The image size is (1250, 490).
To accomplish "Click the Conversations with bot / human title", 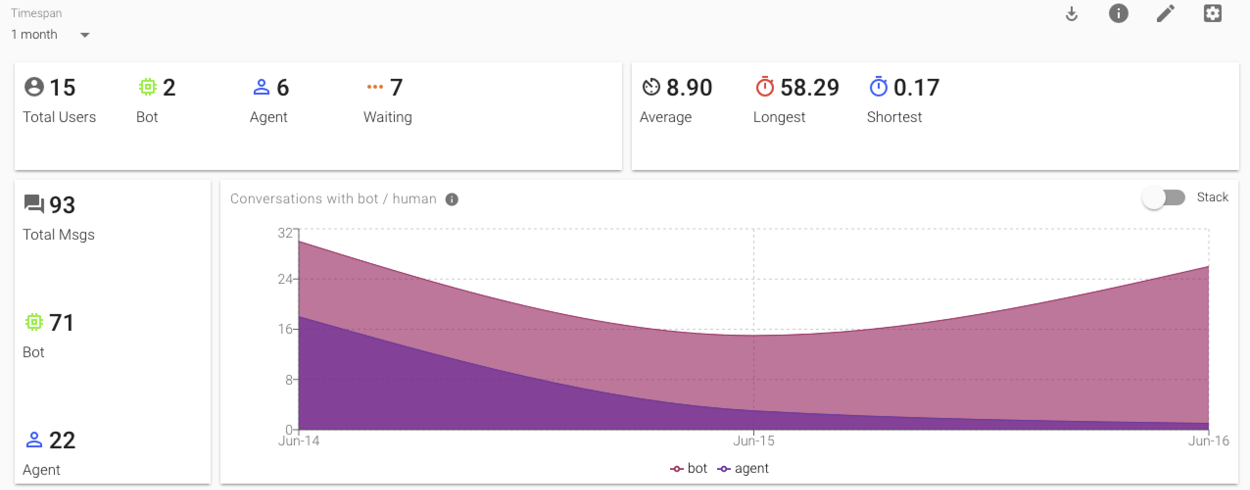I will tap(333, 199).
